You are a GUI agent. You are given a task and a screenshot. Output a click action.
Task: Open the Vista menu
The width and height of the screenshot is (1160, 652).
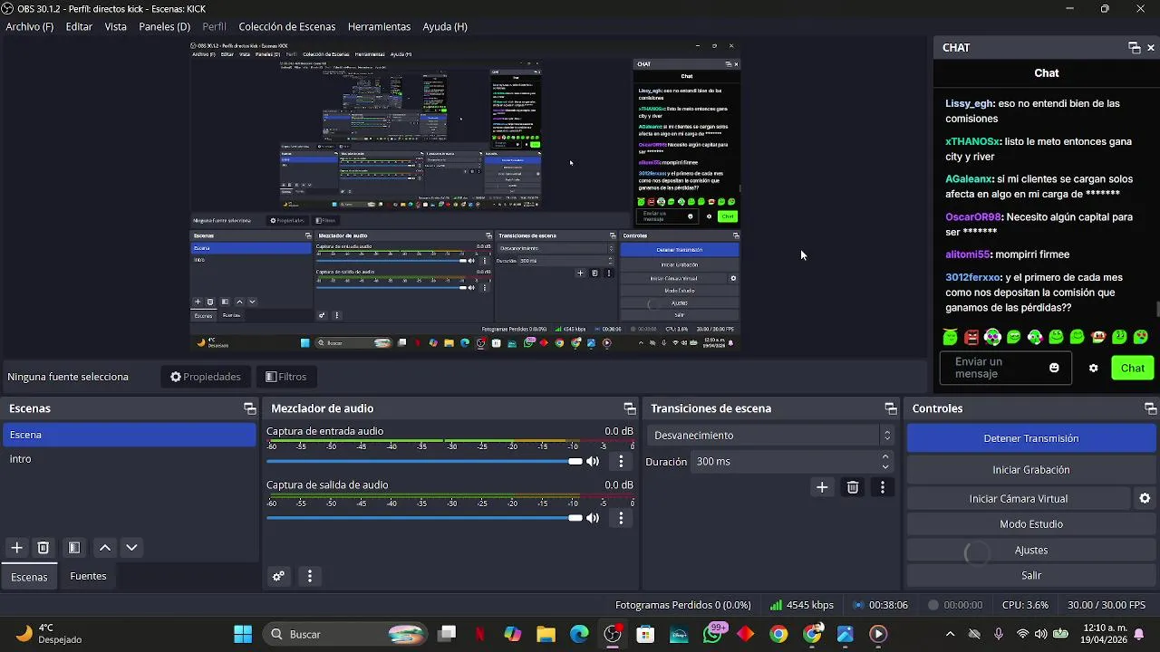click(x=116, y=26)
